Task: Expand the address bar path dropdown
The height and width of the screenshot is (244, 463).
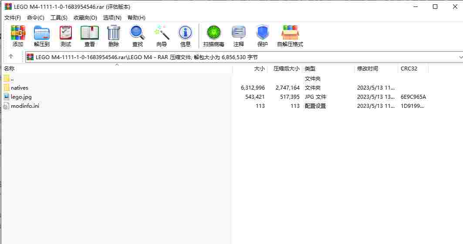Action: click(460, 57)
